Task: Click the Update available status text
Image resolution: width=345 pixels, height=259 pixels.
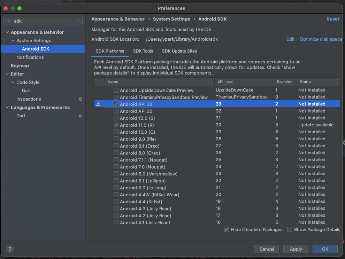Action: pos(316,125)
